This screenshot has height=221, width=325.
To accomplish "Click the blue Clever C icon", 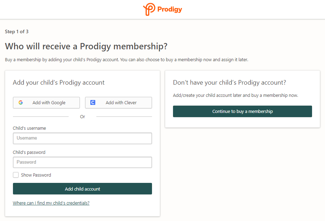I will pos(93,102).
